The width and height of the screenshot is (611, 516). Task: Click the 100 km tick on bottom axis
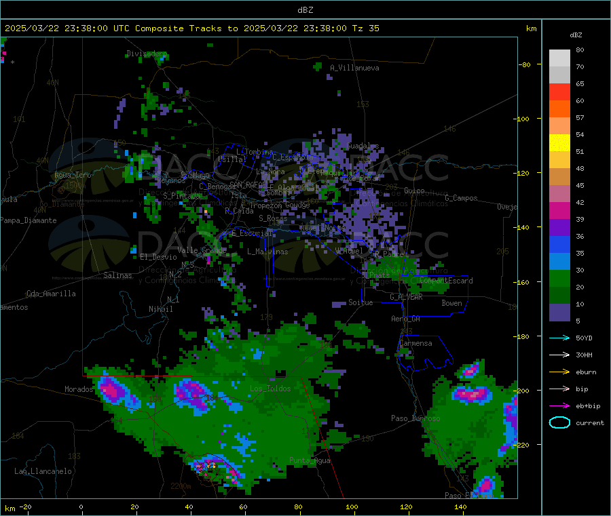tap(352, 507)
